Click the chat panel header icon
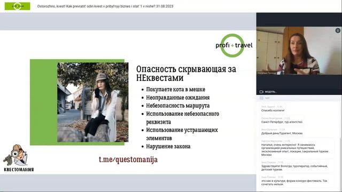 point(261,98)
